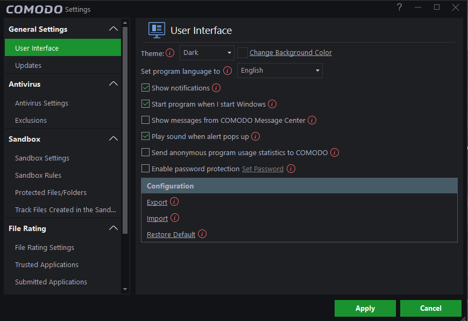The width and height of the screenshot is (468, 321).
Task: Click info icon next to Import link
Action: point(174,218)
